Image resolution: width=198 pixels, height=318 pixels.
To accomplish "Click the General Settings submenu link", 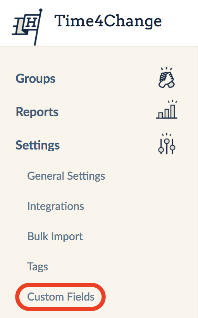I will click(66, 176).
